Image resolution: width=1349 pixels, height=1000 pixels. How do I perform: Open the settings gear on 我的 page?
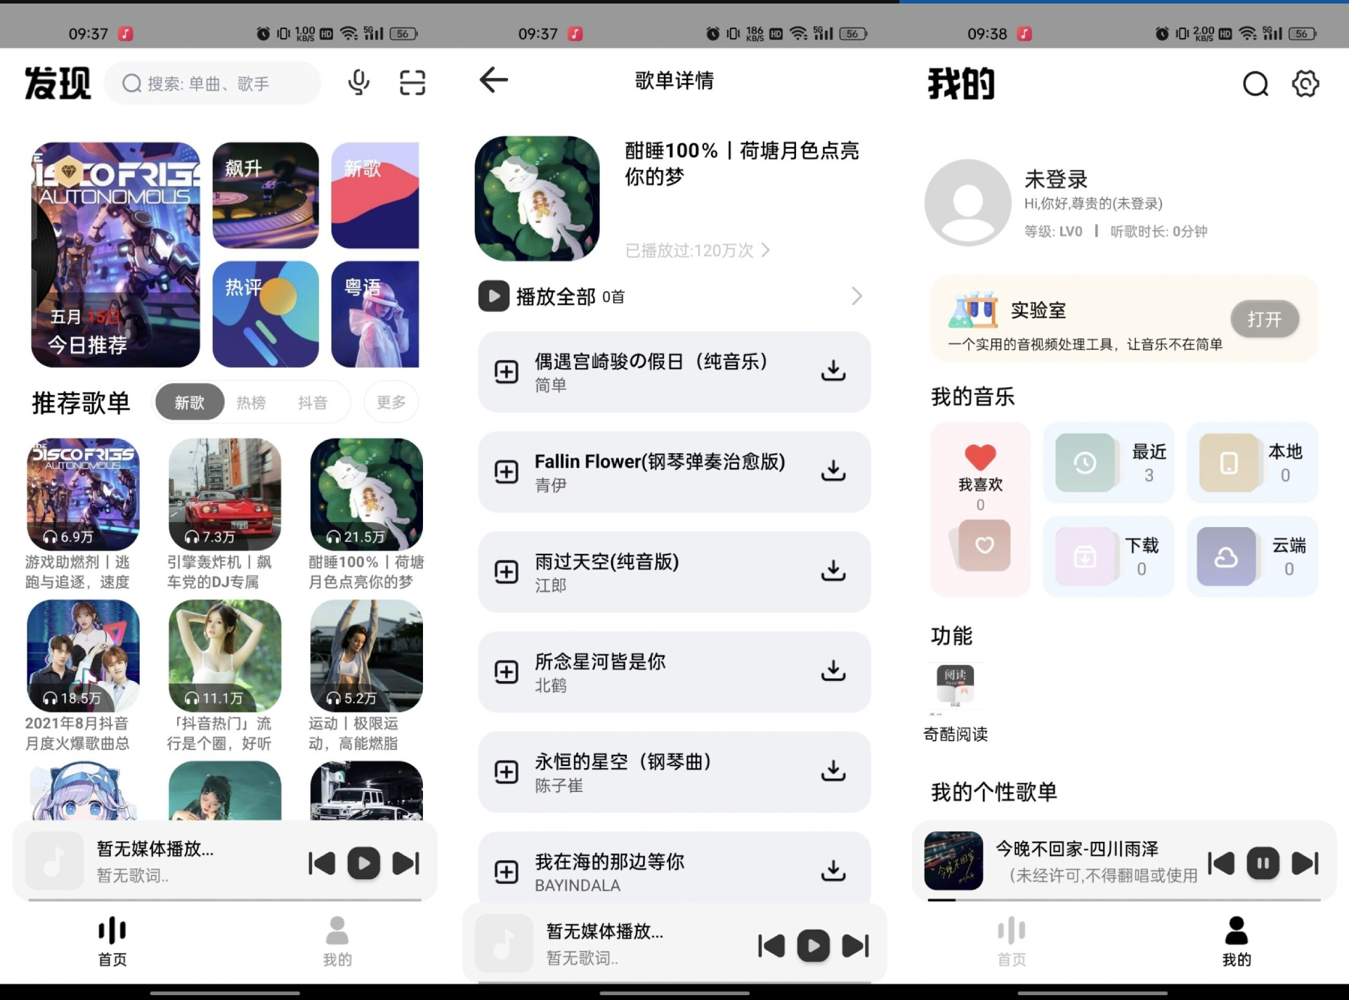[x=1305, y=84]
